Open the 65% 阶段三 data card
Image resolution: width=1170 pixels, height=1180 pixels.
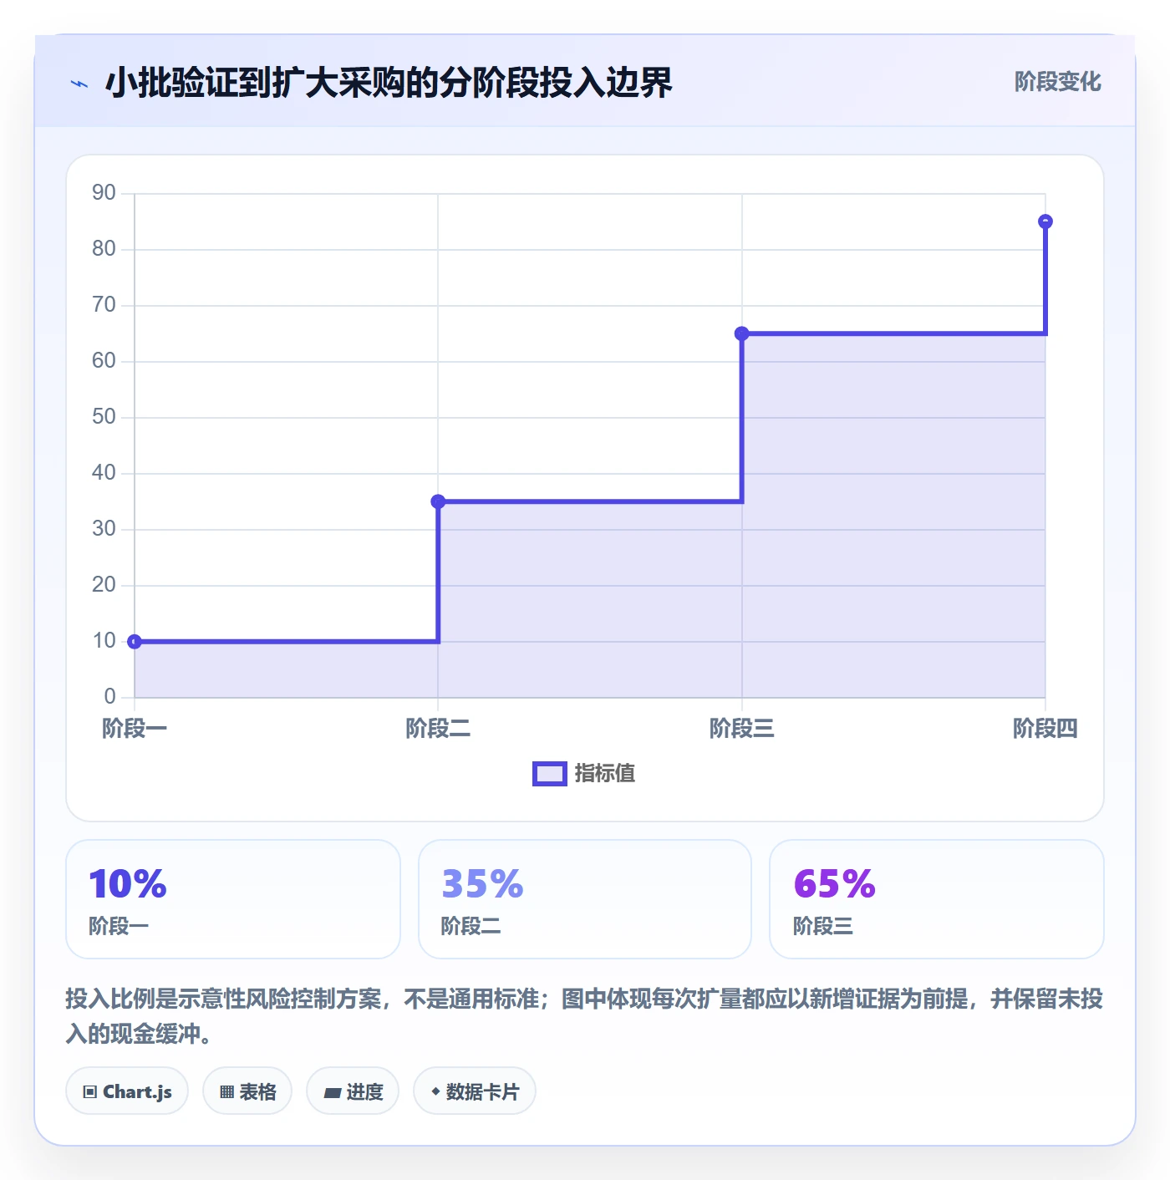(937, 899)
